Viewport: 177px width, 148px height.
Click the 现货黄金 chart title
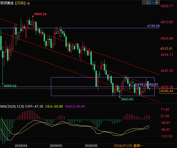pos(7,3)
